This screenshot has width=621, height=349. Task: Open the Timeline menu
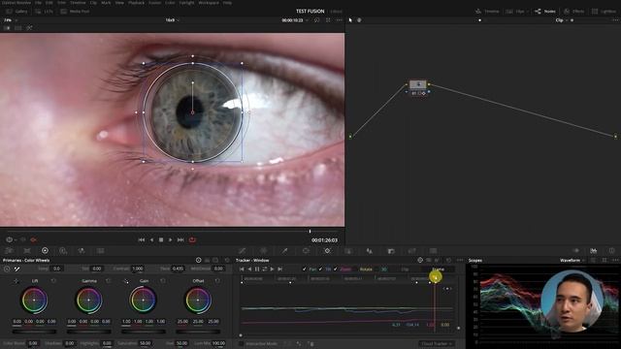pos(78,3)
